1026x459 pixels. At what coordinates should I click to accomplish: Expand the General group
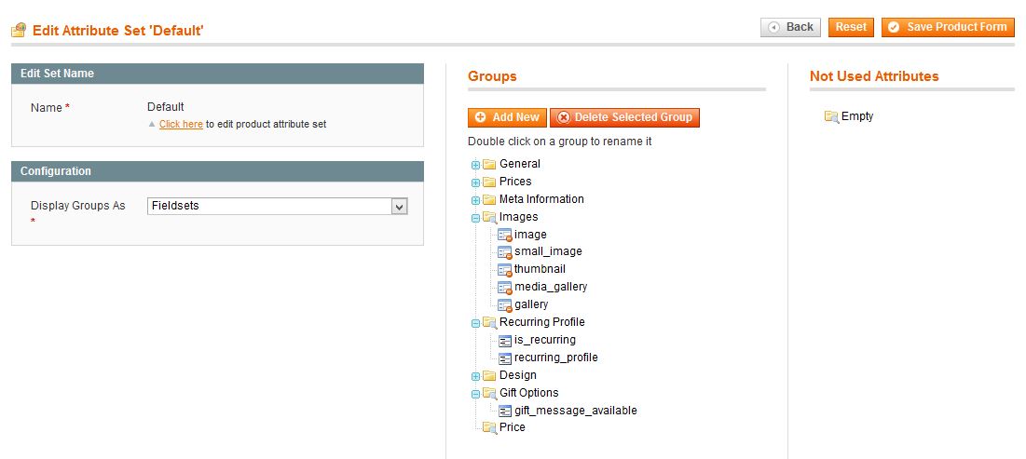coord(475,165)
